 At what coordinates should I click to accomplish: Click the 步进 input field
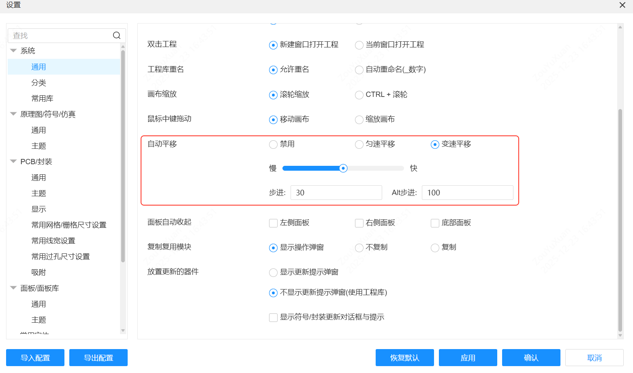pyautogui.click(x=336, y=193)
